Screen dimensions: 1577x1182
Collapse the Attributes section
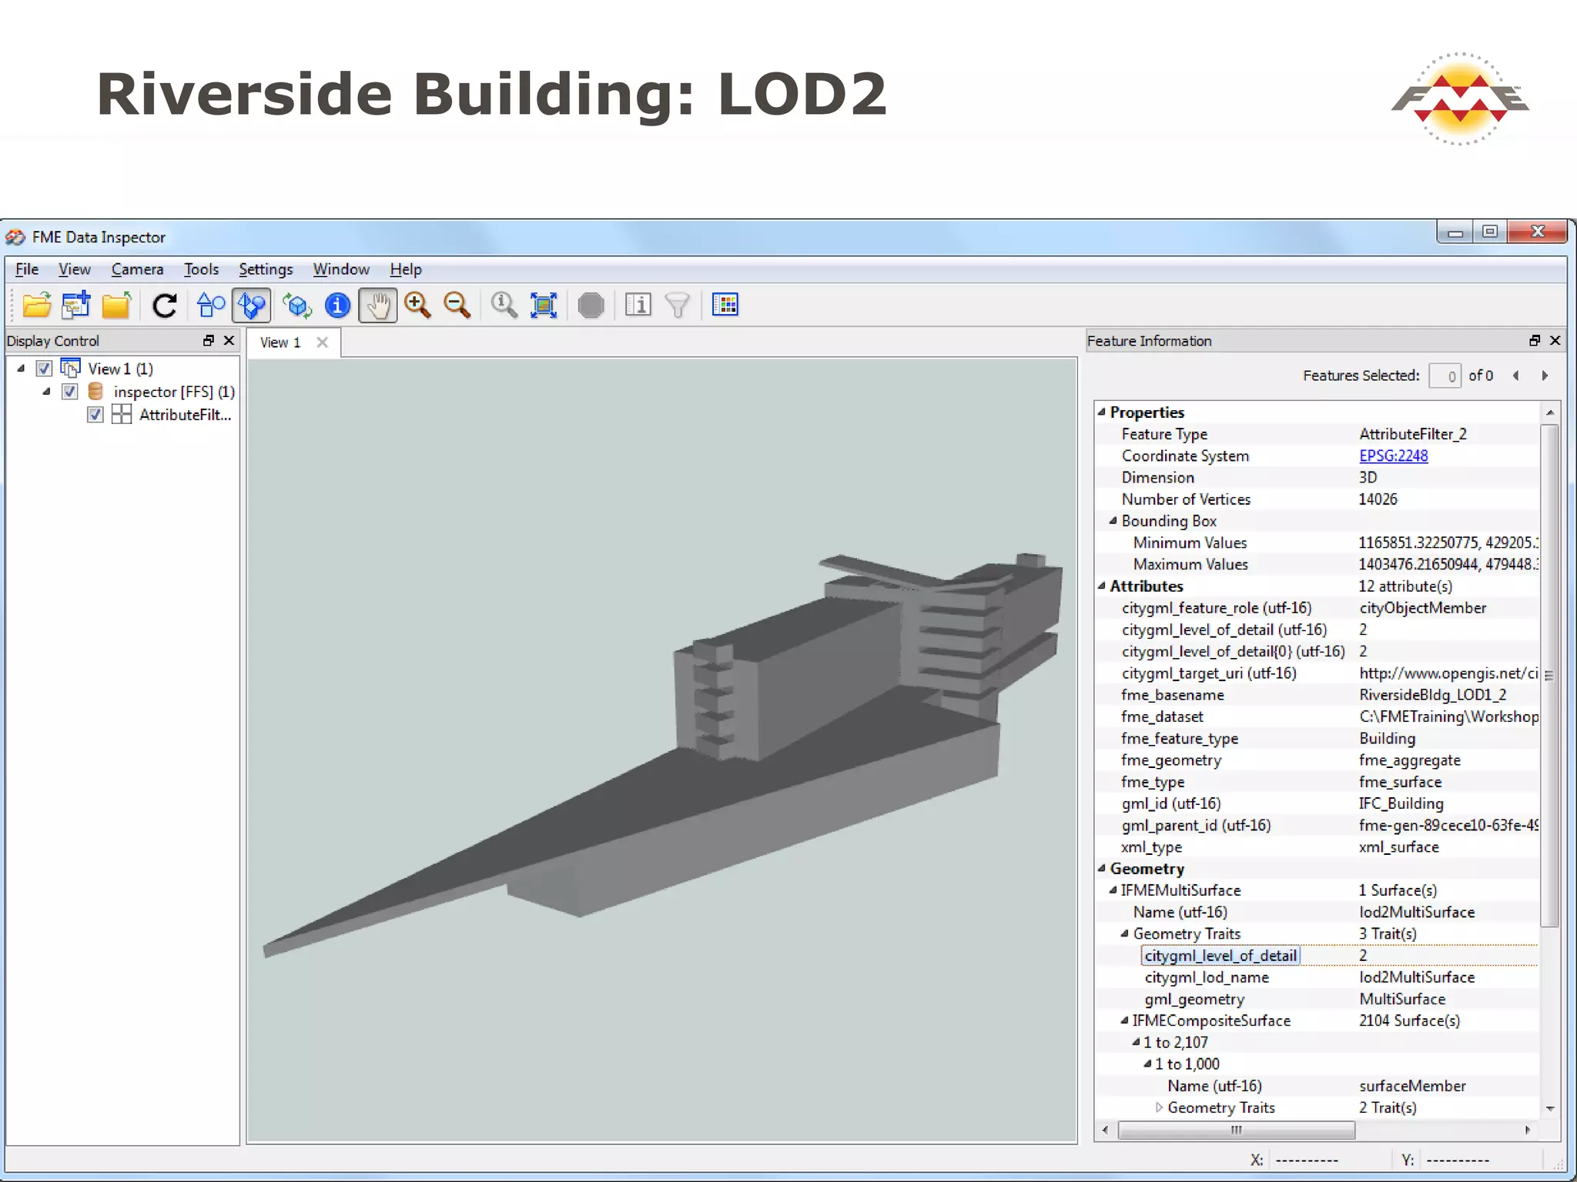click(x=1102, y=586)
